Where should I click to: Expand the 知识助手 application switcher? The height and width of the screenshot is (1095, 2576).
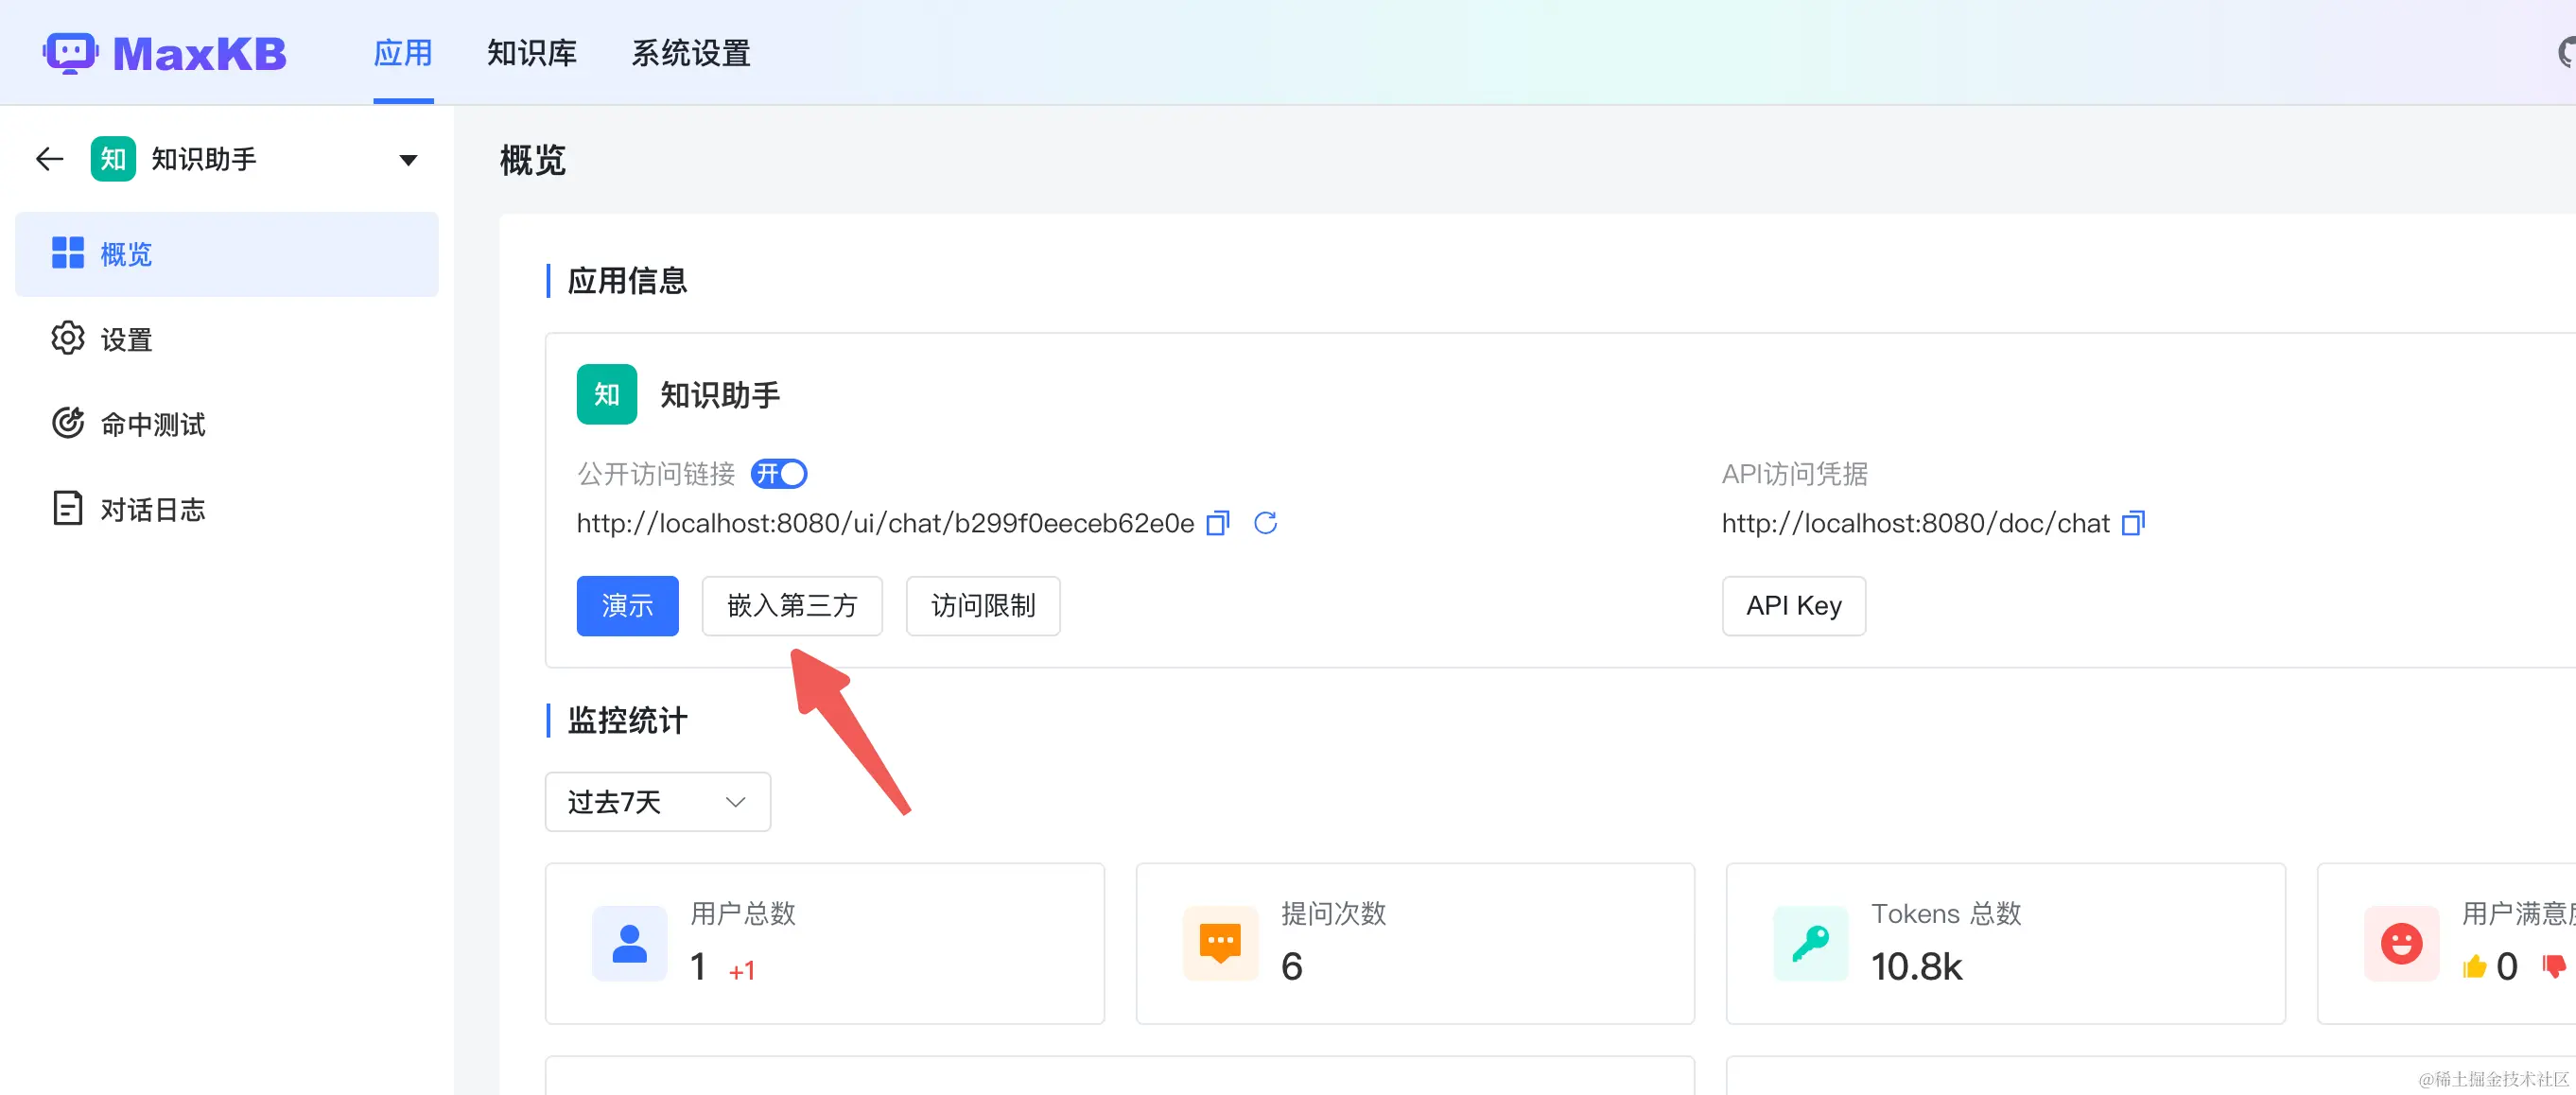click(x=407, y=159)
